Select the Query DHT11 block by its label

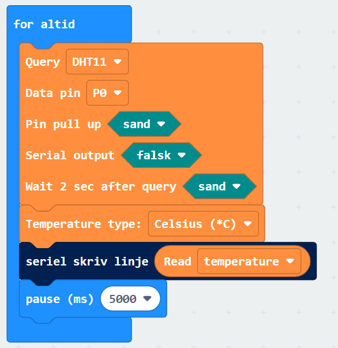pos(43,62)
